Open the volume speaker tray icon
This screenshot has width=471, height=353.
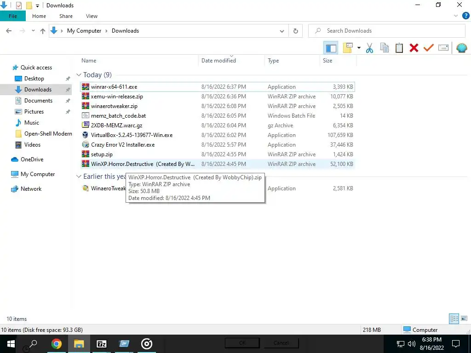click(412, 344)
